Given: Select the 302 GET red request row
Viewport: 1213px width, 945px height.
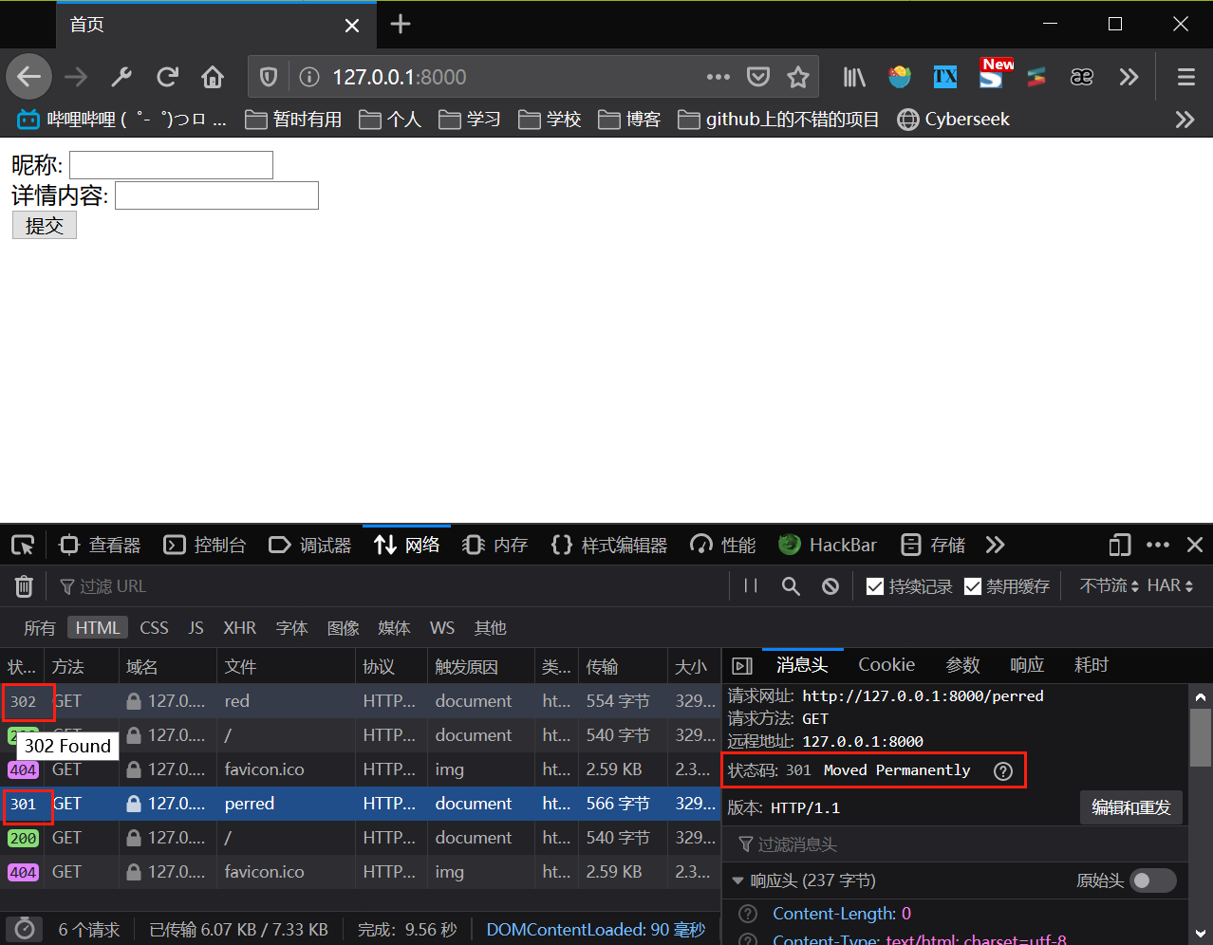Looking at the screenshot, I should (x=361, y=701).
